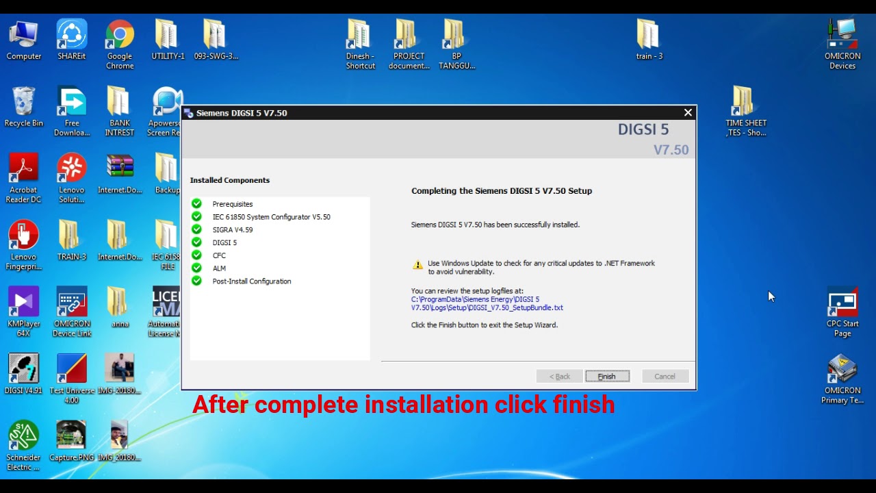
Task: Open SHAREit desktop icon
Action: (x=72, y=40)
